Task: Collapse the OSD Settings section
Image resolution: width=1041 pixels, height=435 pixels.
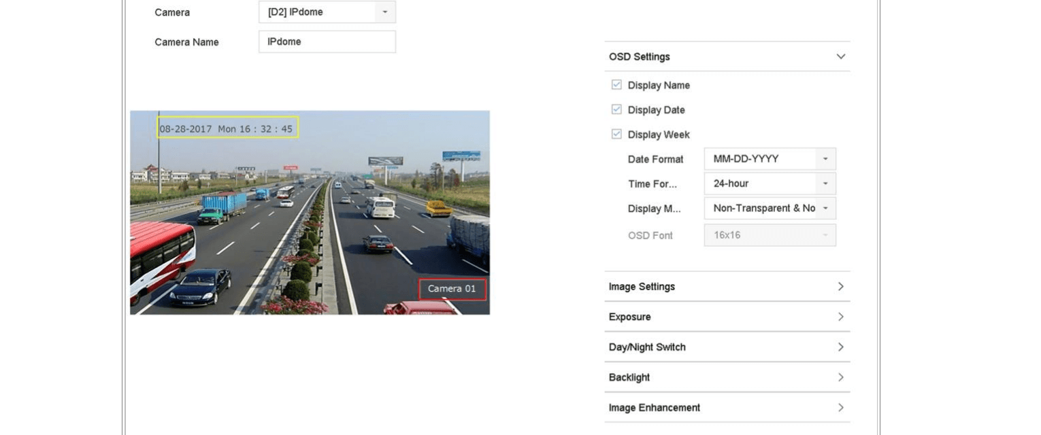Action: click(727, 56)
